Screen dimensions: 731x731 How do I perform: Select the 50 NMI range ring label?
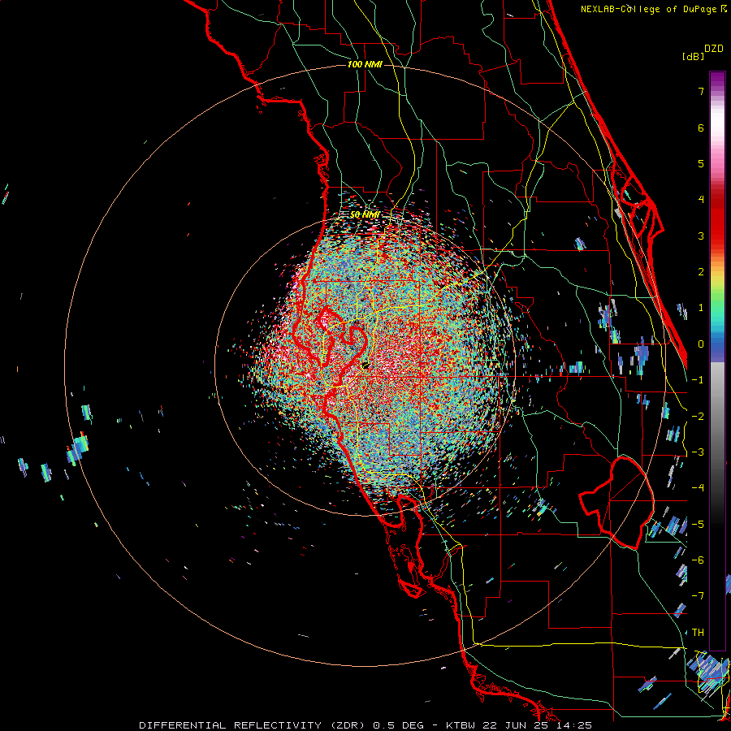tap(365, 214)
